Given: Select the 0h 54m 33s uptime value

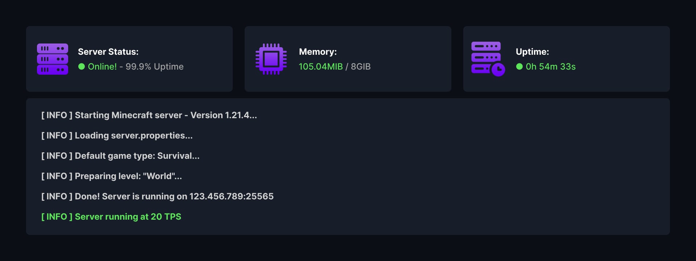Looking at the screenshot, I should 551,66.
